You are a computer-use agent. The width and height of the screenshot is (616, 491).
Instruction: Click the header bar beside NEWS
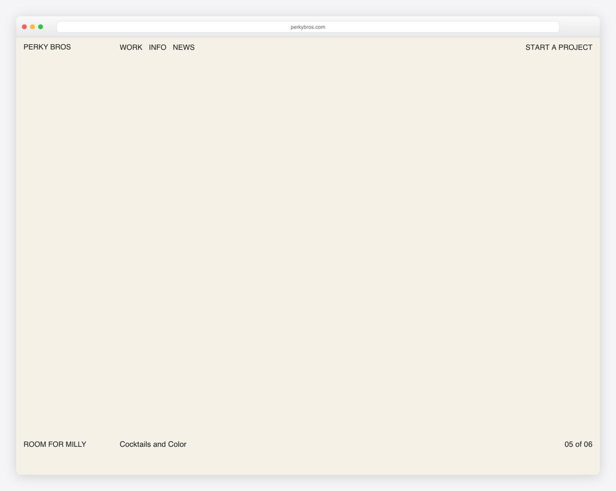(257, 47)
